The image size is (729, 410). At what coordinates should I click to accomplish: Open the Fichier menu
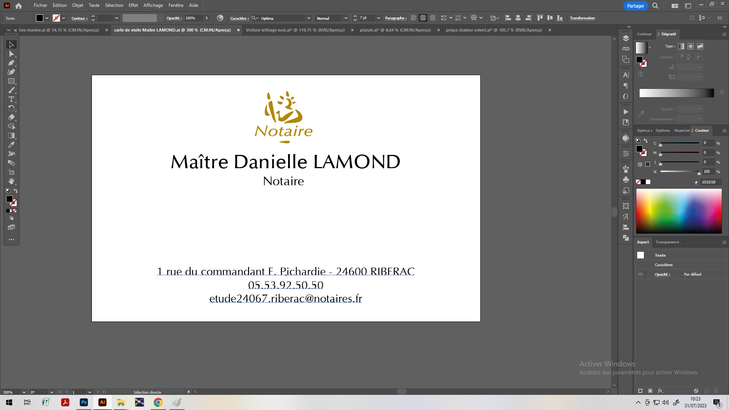pos(40,5)
